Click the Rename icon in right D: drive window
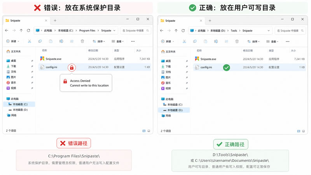The height and width of the screenshot is (175, 311). [x=216, y=42]
